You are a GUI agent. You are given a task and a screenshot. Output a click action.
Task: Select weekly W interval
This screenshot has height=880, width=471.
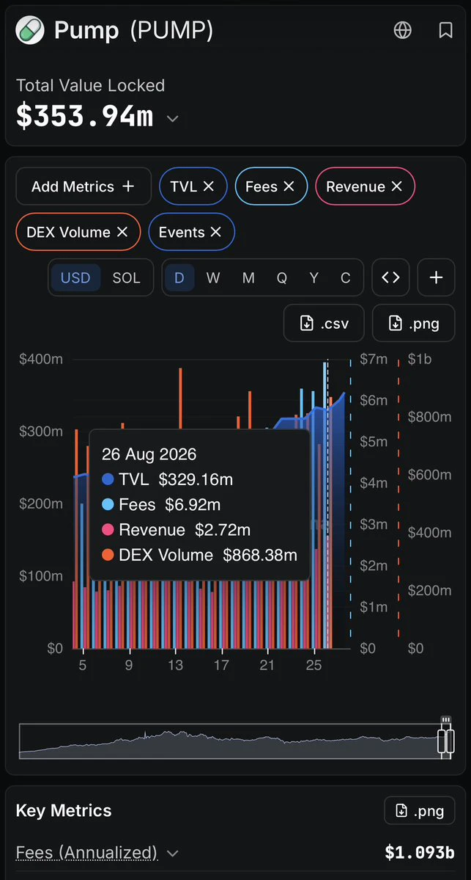pos(213,277)
